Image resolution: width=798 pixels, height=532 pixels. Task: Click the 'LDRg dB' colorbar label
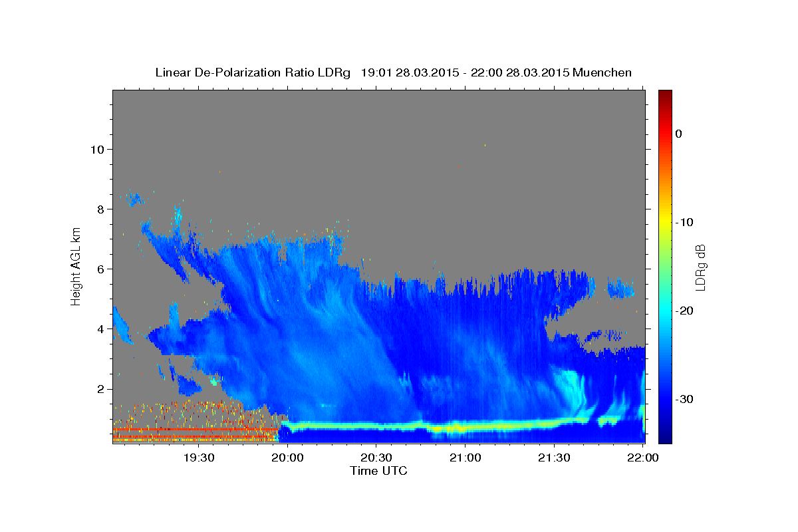point(700,267)
